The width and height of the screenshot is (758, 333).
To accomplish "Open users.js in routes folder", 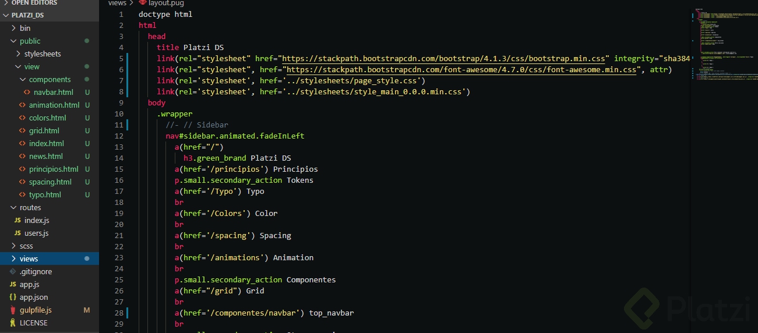I will coord(36,233).
